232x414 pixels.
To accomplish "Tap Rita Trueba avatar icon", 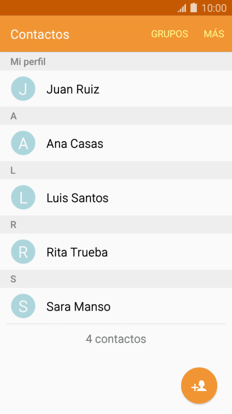I will [x=23, y=252].
